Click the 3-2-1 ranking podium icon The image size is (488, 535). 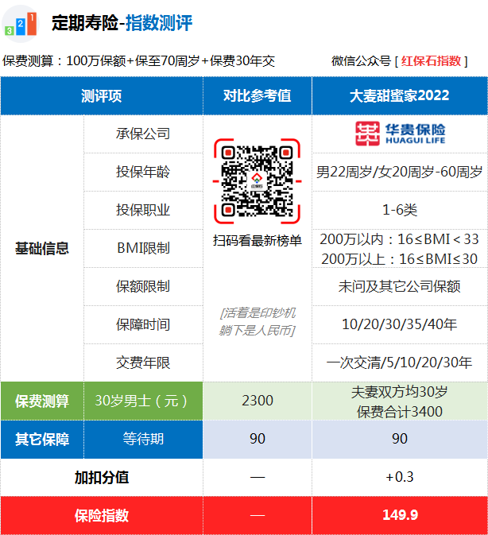point(21,24)
